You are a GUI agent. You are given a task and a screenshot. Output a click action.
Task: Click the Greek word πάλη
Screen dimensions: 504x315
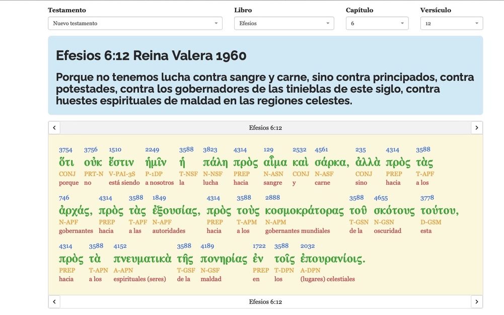[x=215, y=163]
